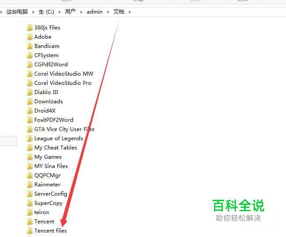This screenshot has width=286, height=237.
Task: Select the CGPdf2Word folder icon
Action: [29, 65]
